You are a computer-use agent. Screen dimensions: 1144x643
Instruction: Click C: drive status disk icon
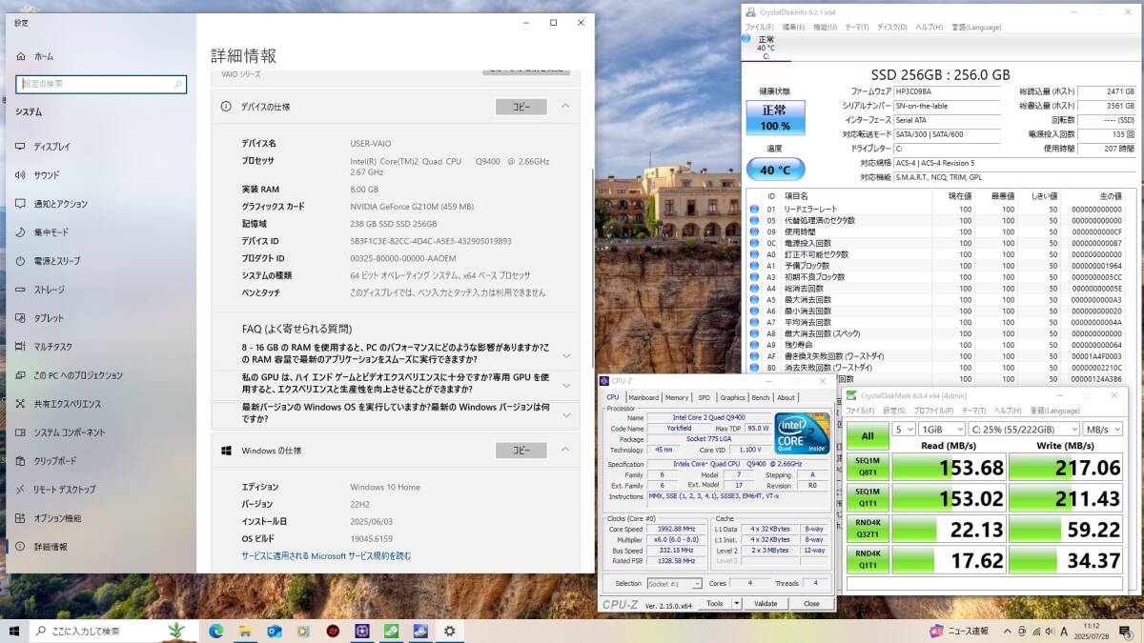(x=746, y=38)
